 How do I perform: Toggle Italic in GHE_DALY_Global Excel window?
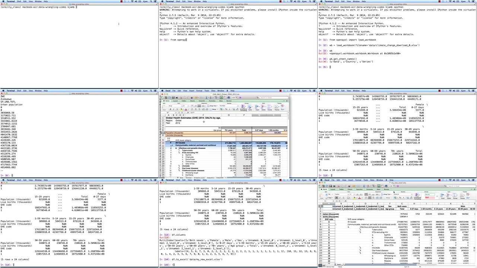[x=174, y=109]
